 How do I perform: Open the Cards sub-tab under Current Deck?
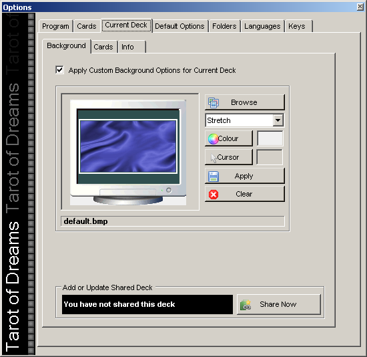pos(103,47)
